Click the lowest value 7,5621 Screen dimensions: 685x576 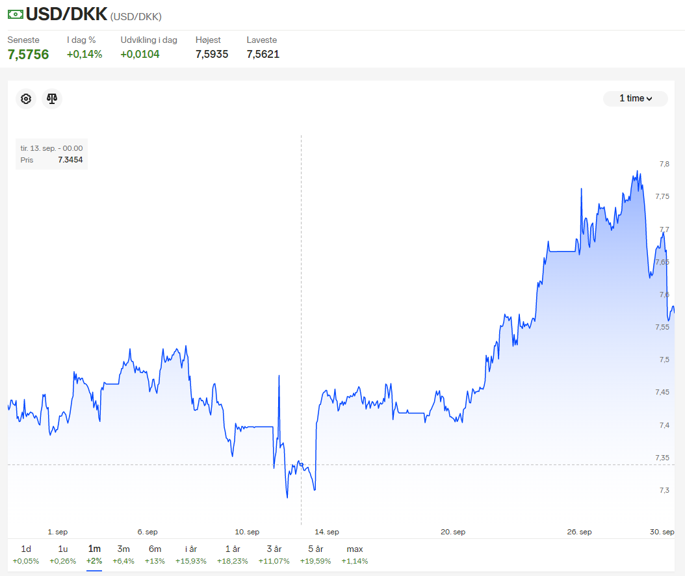pyautogui.click(x=263, y=54)
